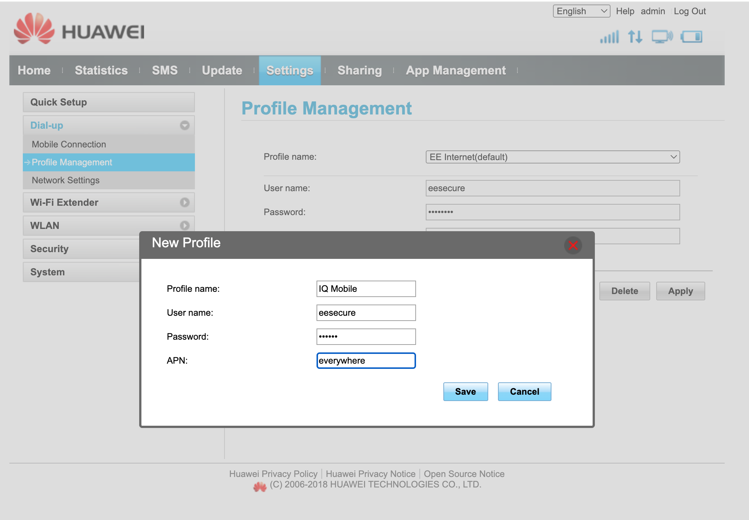Log Out of the router

tap(690, 11)
